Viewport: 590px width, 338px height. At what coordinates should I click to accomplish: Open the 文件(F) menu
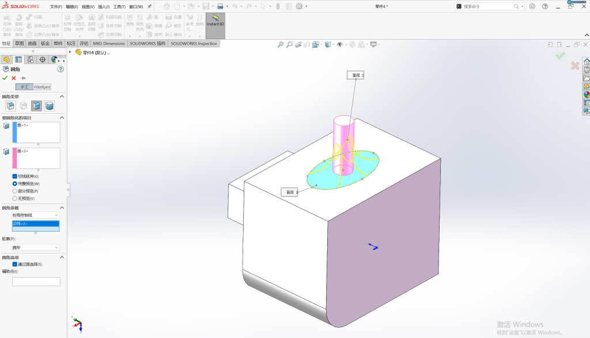pos(56,7)
